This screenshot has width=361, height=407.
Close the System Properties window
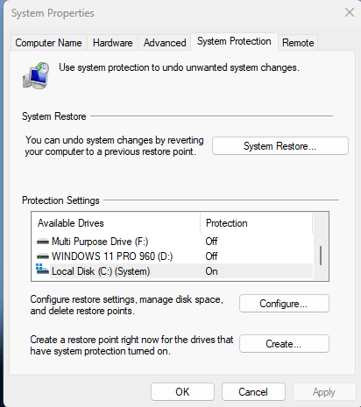pos(350,12)
